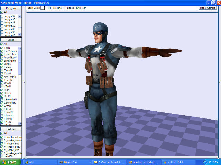Viewport: 221px width, 165px height.
Task: Check the polygon37 checkbox
Action: 2,26
